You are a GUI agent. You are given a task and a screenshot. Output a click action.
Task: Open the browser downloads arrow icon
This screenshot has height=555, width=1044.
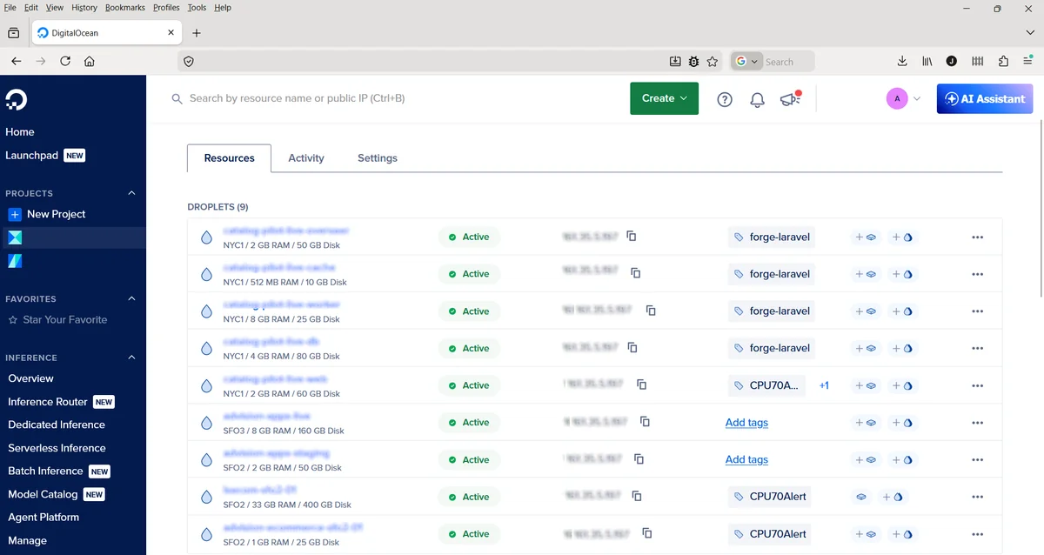902,61
